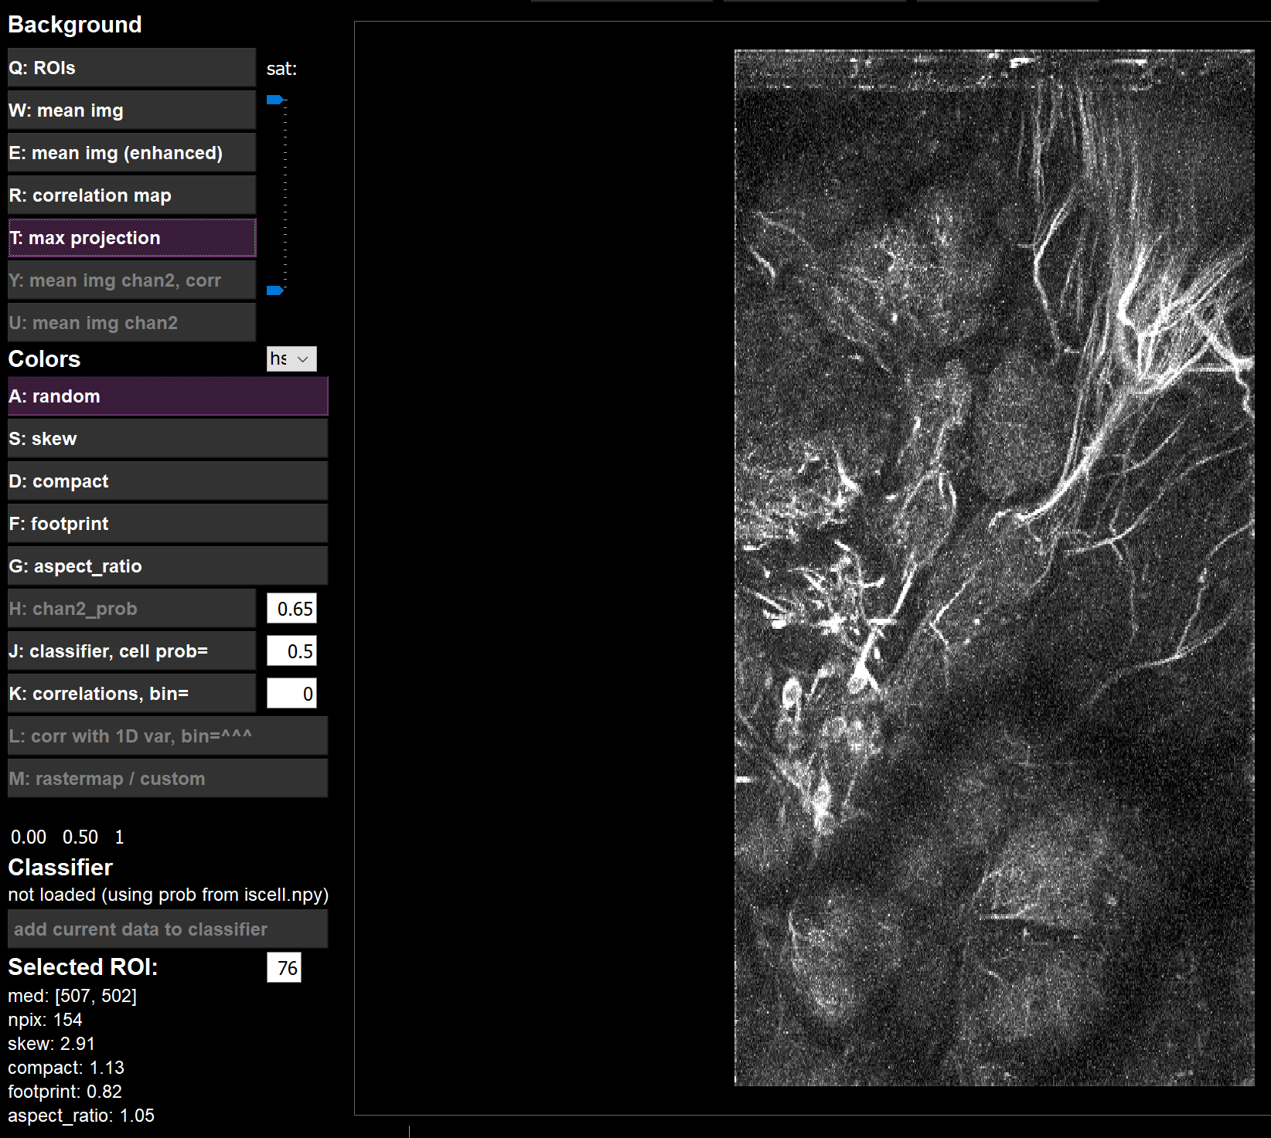Viewport: 1271px width, 1138px height.
Task: Show the correlation map background
Action: (130, 195)
